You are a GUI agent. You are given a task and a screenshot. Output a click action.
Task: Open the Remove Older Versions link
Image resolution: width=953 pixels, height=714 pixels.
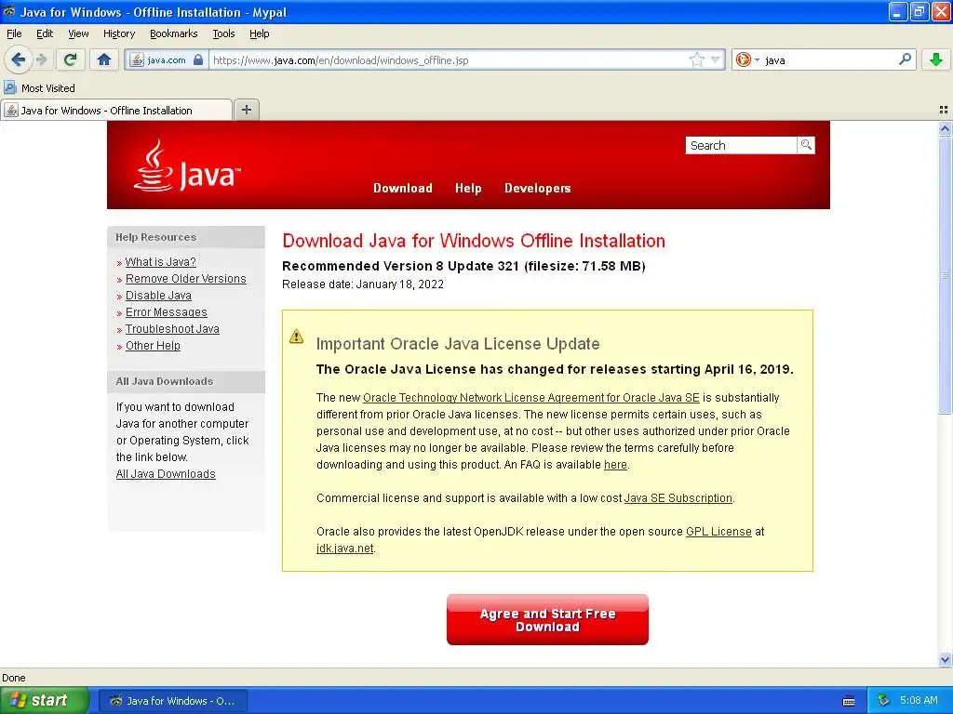tap(185, 279)
